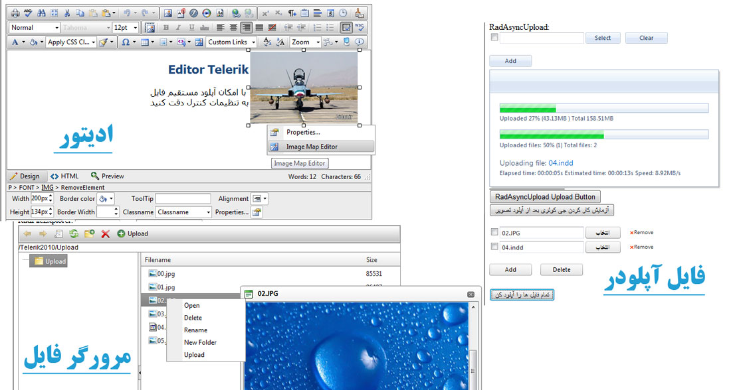Expand the Custom Links dropdown

coord(231,42)
